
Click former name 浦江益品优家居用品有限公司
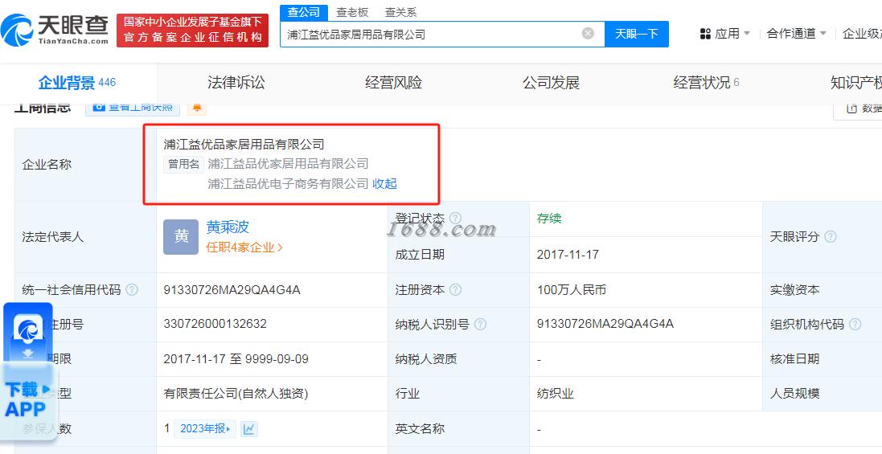point(288,164)
